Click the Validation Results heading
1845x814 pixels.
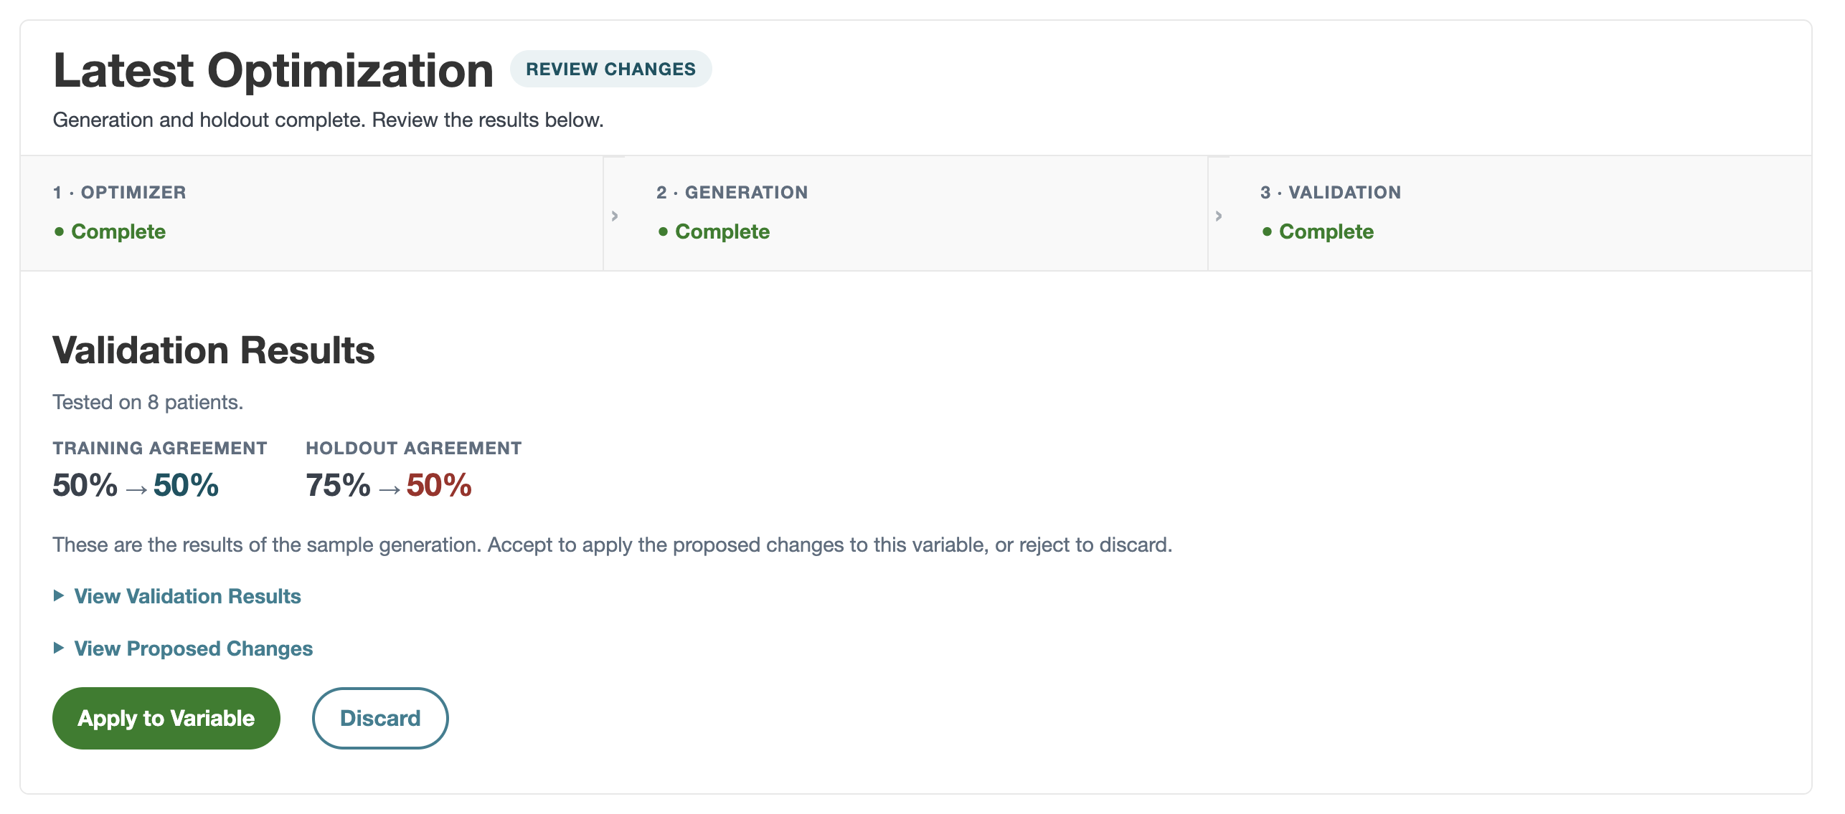214,350
